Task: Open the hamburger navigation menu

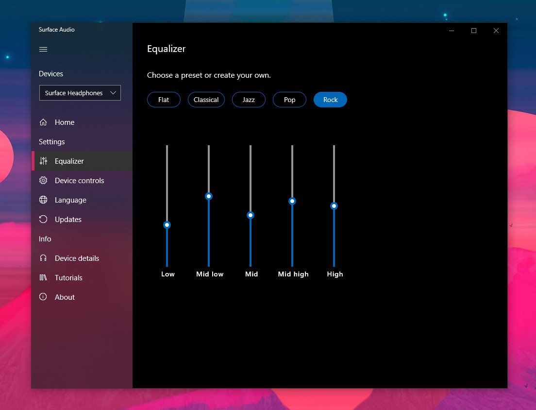Action: [x=43, y=49]
